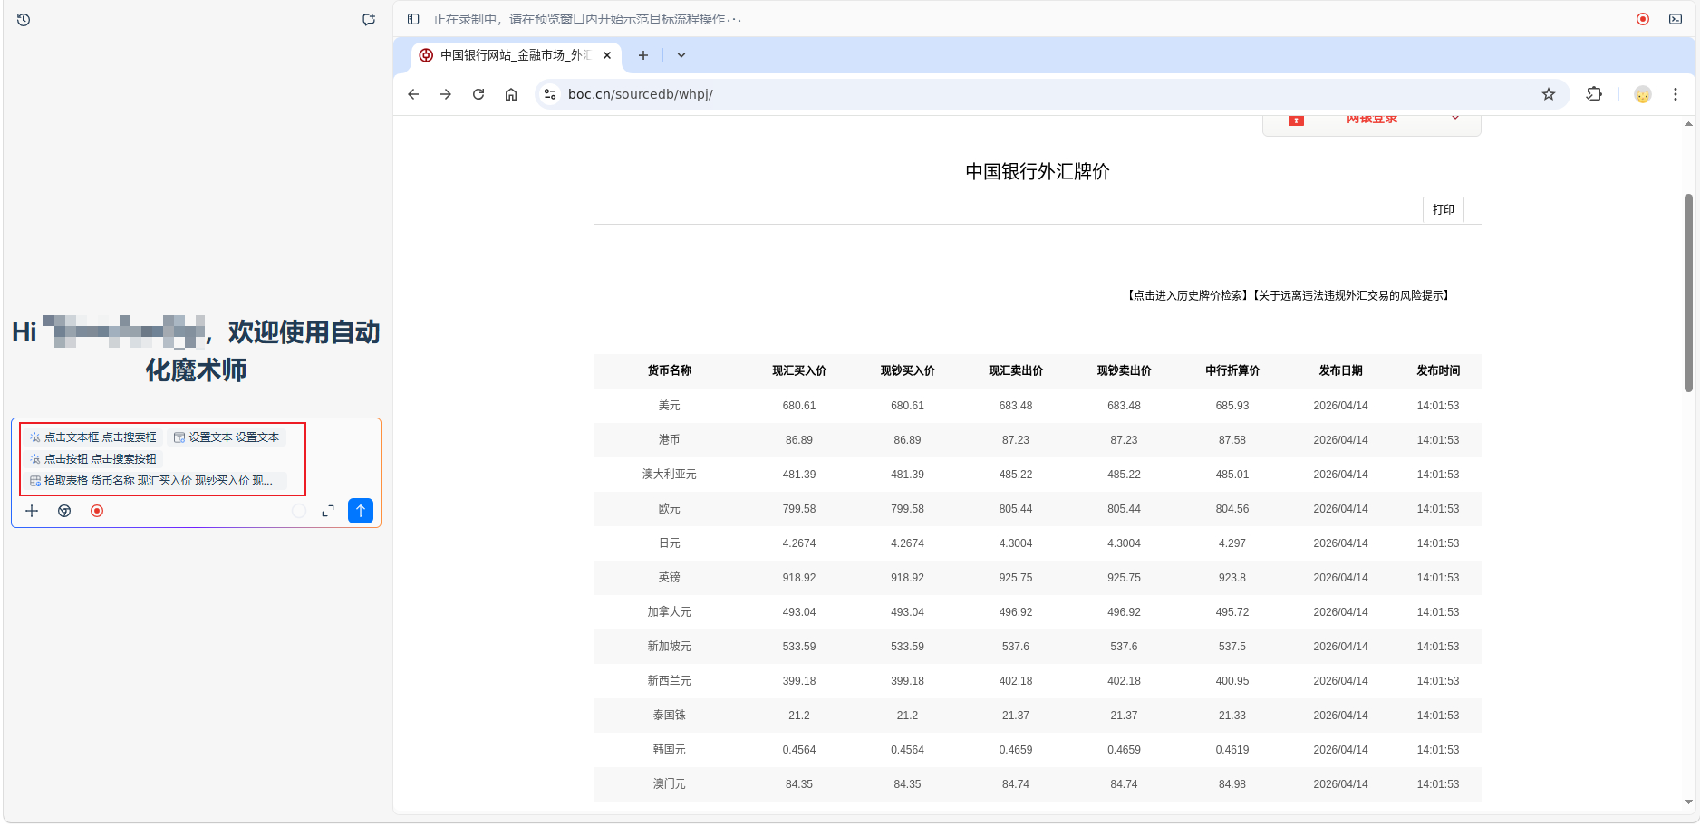Select the 港币 currency cell
This screenshot has width=1700, height=826.
670,440
